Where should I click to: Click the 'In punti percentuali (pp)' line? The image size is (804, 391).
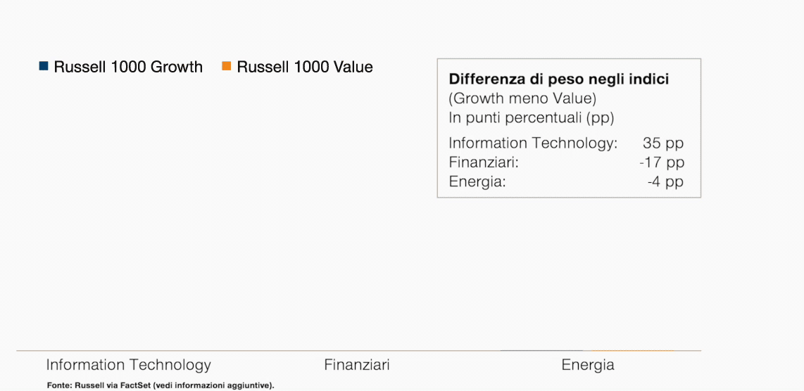(x=532, y=118)
